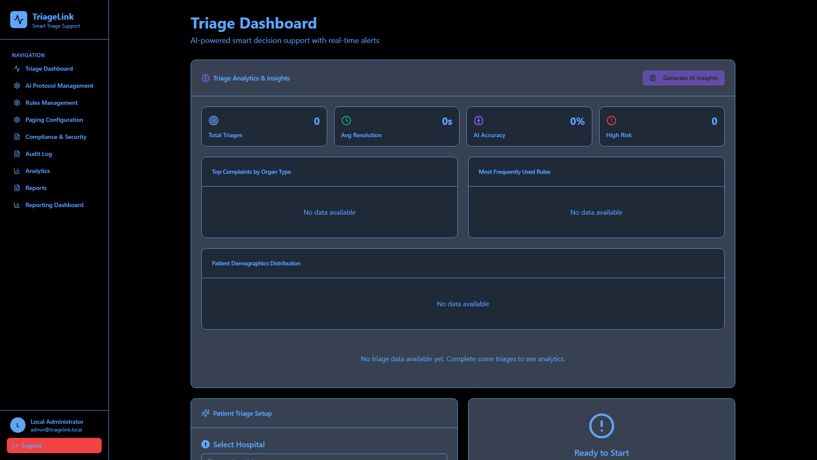Click the Ready to Start text

tap(602, 453)
